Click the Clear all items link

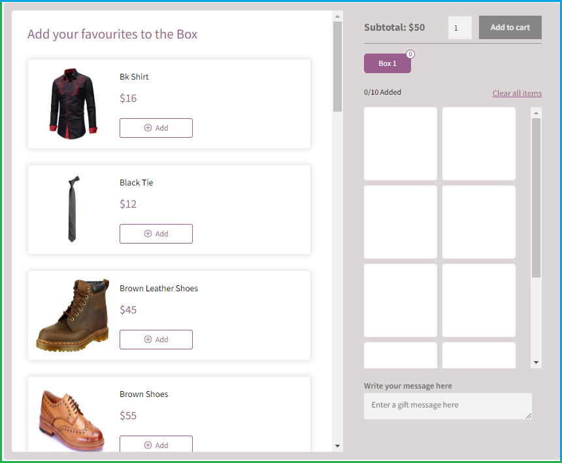(517, 93)
